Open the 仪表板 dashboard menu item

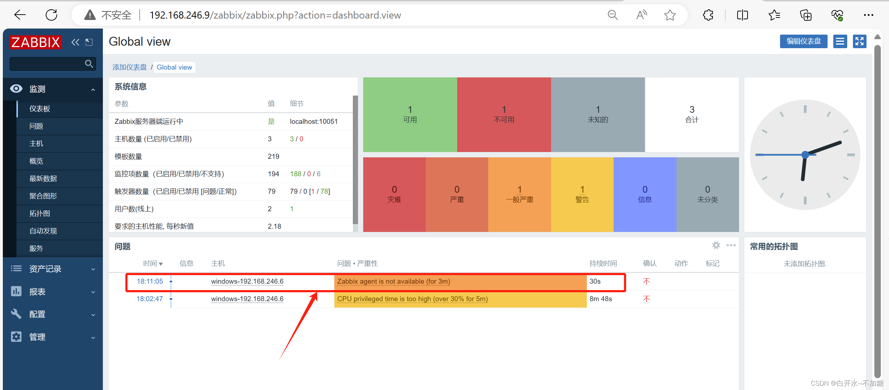(59, 108)
